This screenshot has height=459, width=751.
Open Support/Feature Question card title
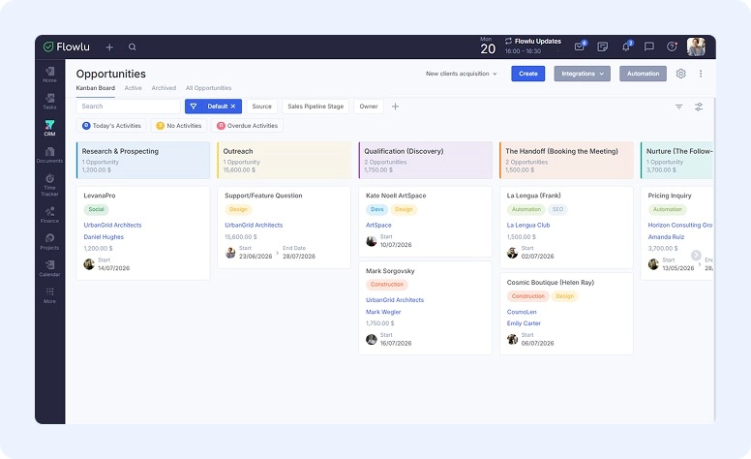pos(263,196)
